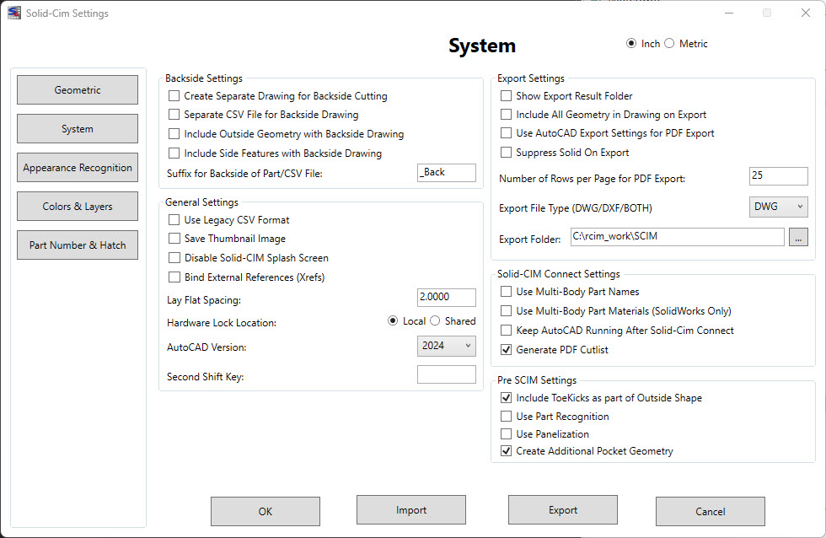
Task: Click the Solid-Cim app icon in title bar
Action: 14,13
